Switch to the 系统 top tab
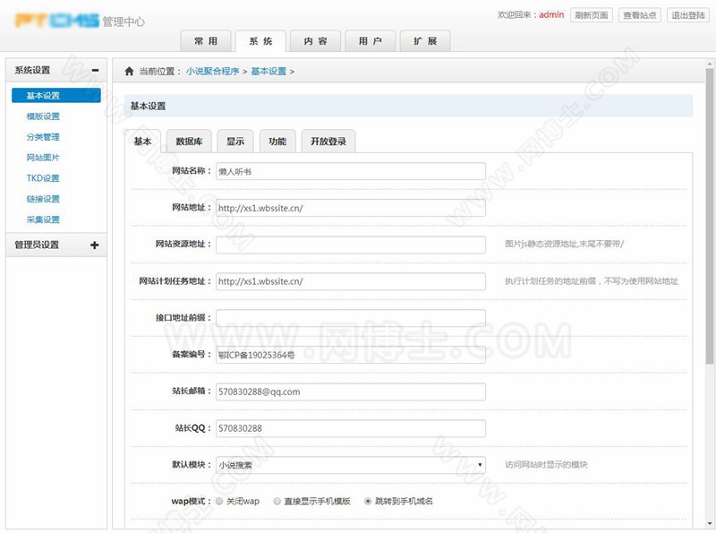Image resolution: width=716 pixels, height=533 pixels. [x=260, y=41]
